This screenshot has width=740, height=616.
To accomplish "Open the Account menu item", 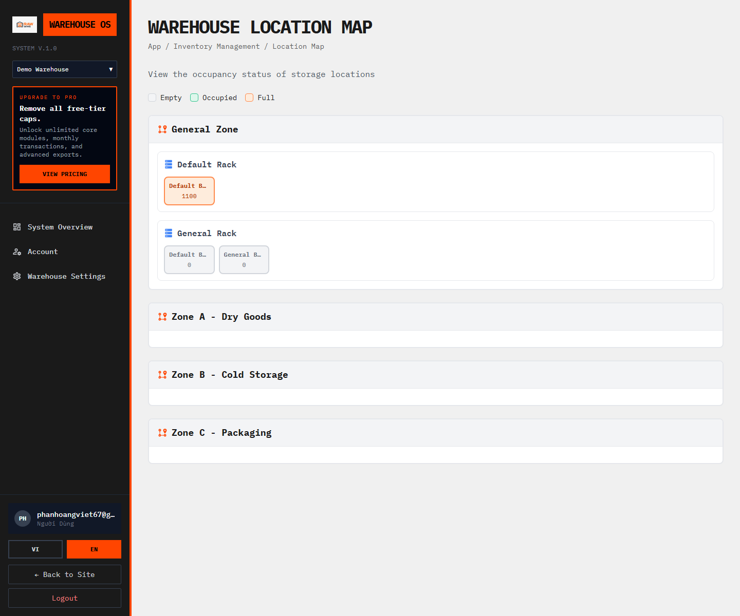I will pos(65,252).
